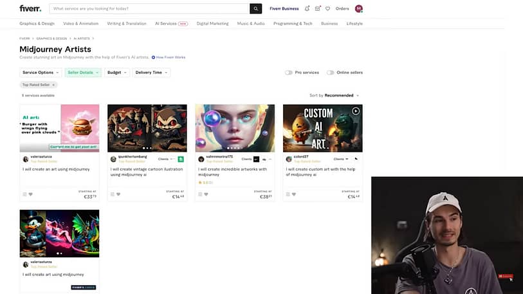
Task: Open vintage cartoon illustration gig title
Action: coord(147,172)
